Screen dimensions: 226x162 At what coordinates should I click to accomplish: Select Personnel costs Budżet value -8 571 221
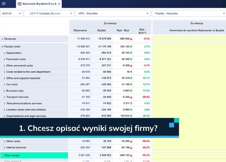105,59
